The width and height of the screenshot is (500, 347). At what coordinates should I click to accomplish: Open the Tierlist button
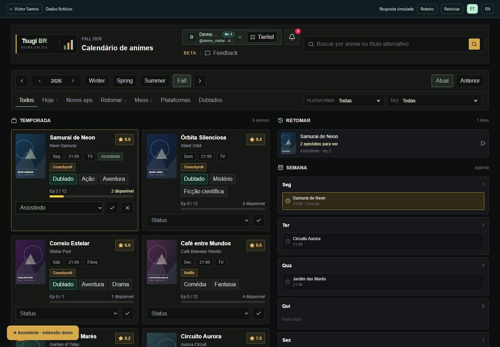click(x=262, y=37)
